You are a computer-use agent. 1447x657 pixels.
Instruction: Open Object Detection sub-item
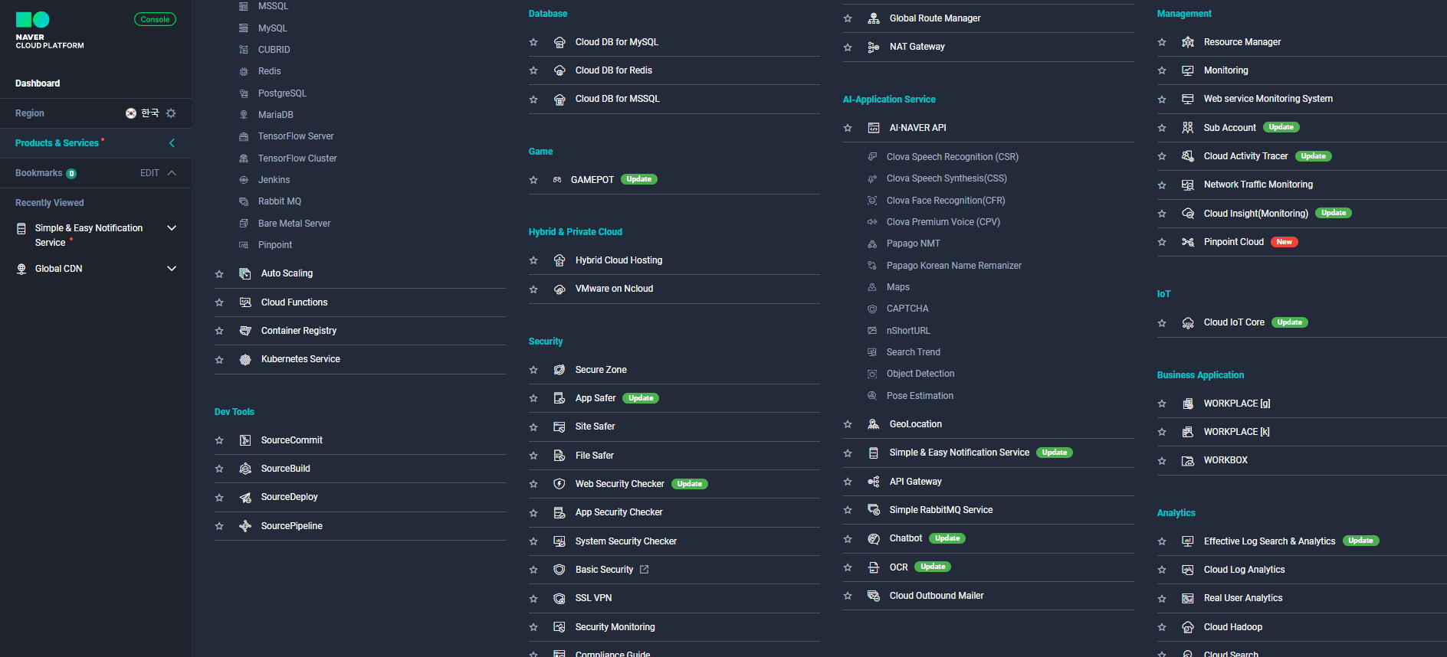tap(920, 374)
